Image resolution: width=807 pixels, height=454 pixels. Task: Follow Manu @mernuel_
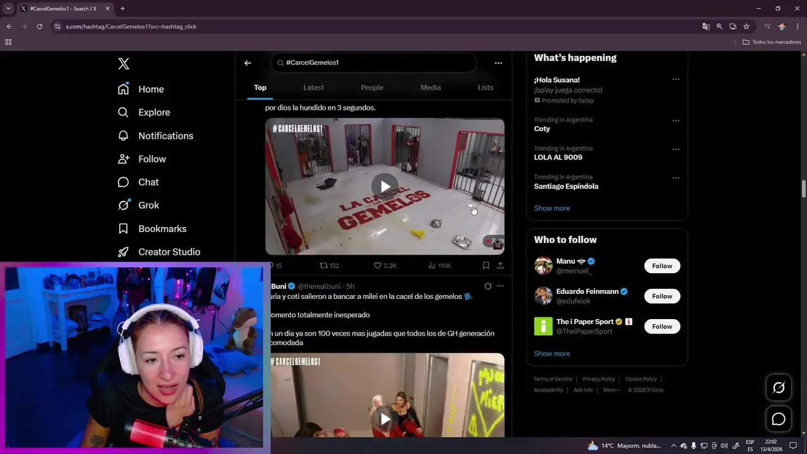662,266
